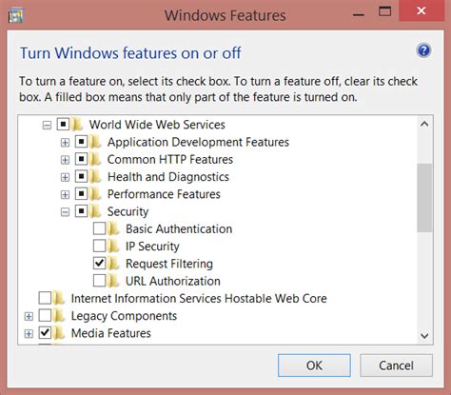The height and width of the screenshot is (395, 451).
Task: Select the "Security" tree label
Action: [127, 212]
